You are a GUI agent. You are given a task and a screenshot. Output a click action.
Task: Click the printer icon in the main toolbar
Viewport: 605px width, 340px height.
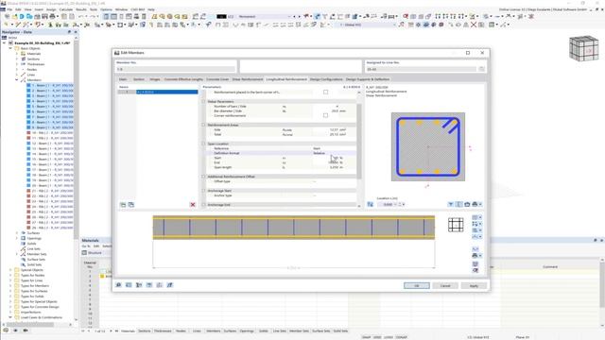[53, 17]
